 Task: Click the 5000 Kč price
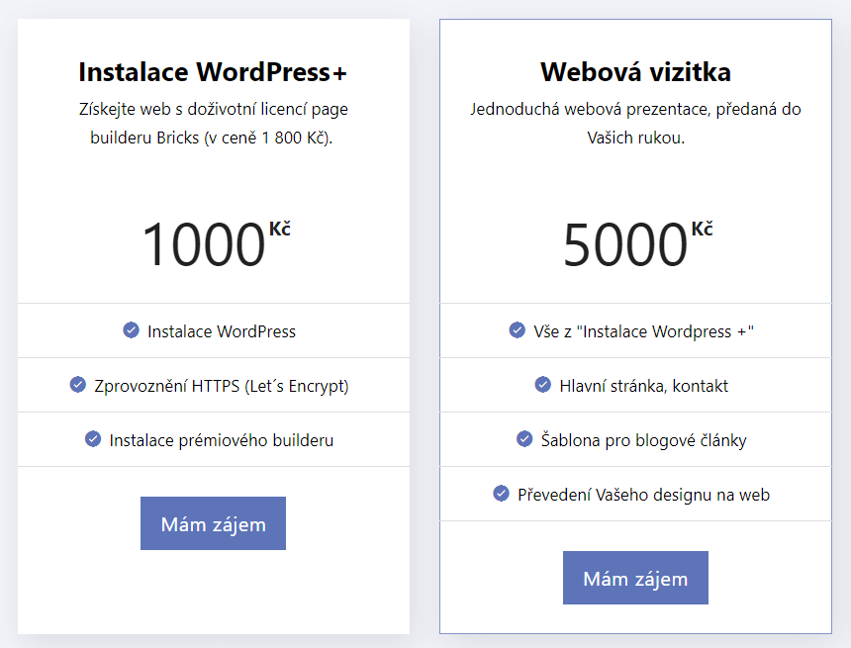tap(637, 243)
